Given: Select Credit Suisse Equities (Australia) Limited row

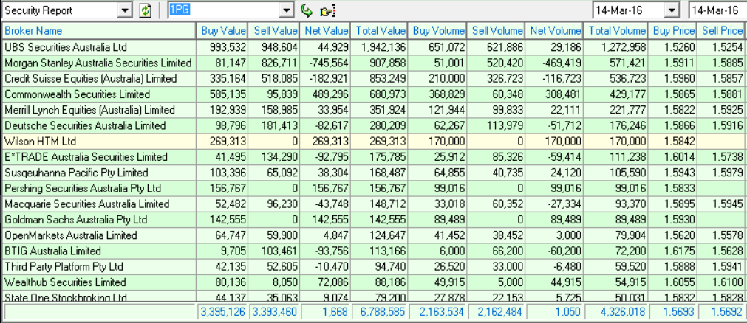Looking at the screenshot, I should [374, 78].
